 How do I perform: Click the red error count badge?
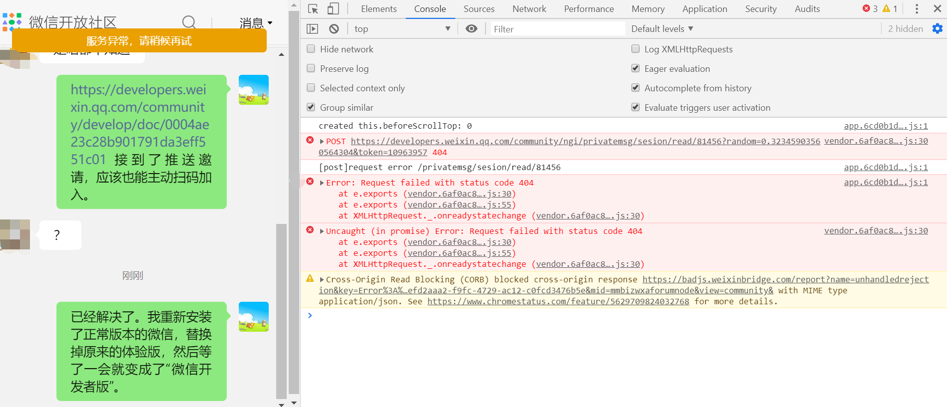pyautogui.click(x=870, y=8)
